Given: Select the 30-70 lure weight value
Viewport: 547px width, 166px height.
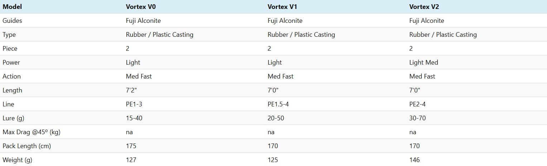Looking at the screenshot, I should tap(417, 118).
